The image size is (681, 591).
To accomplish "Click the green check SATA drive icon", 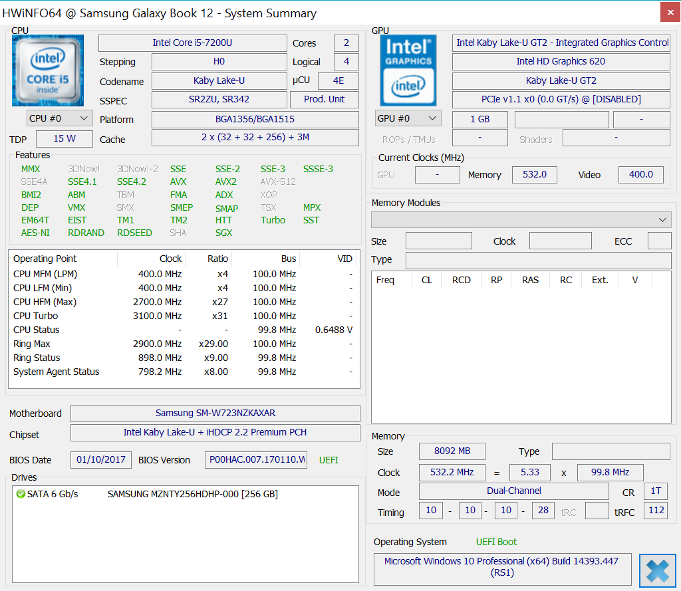I will 21,494.
